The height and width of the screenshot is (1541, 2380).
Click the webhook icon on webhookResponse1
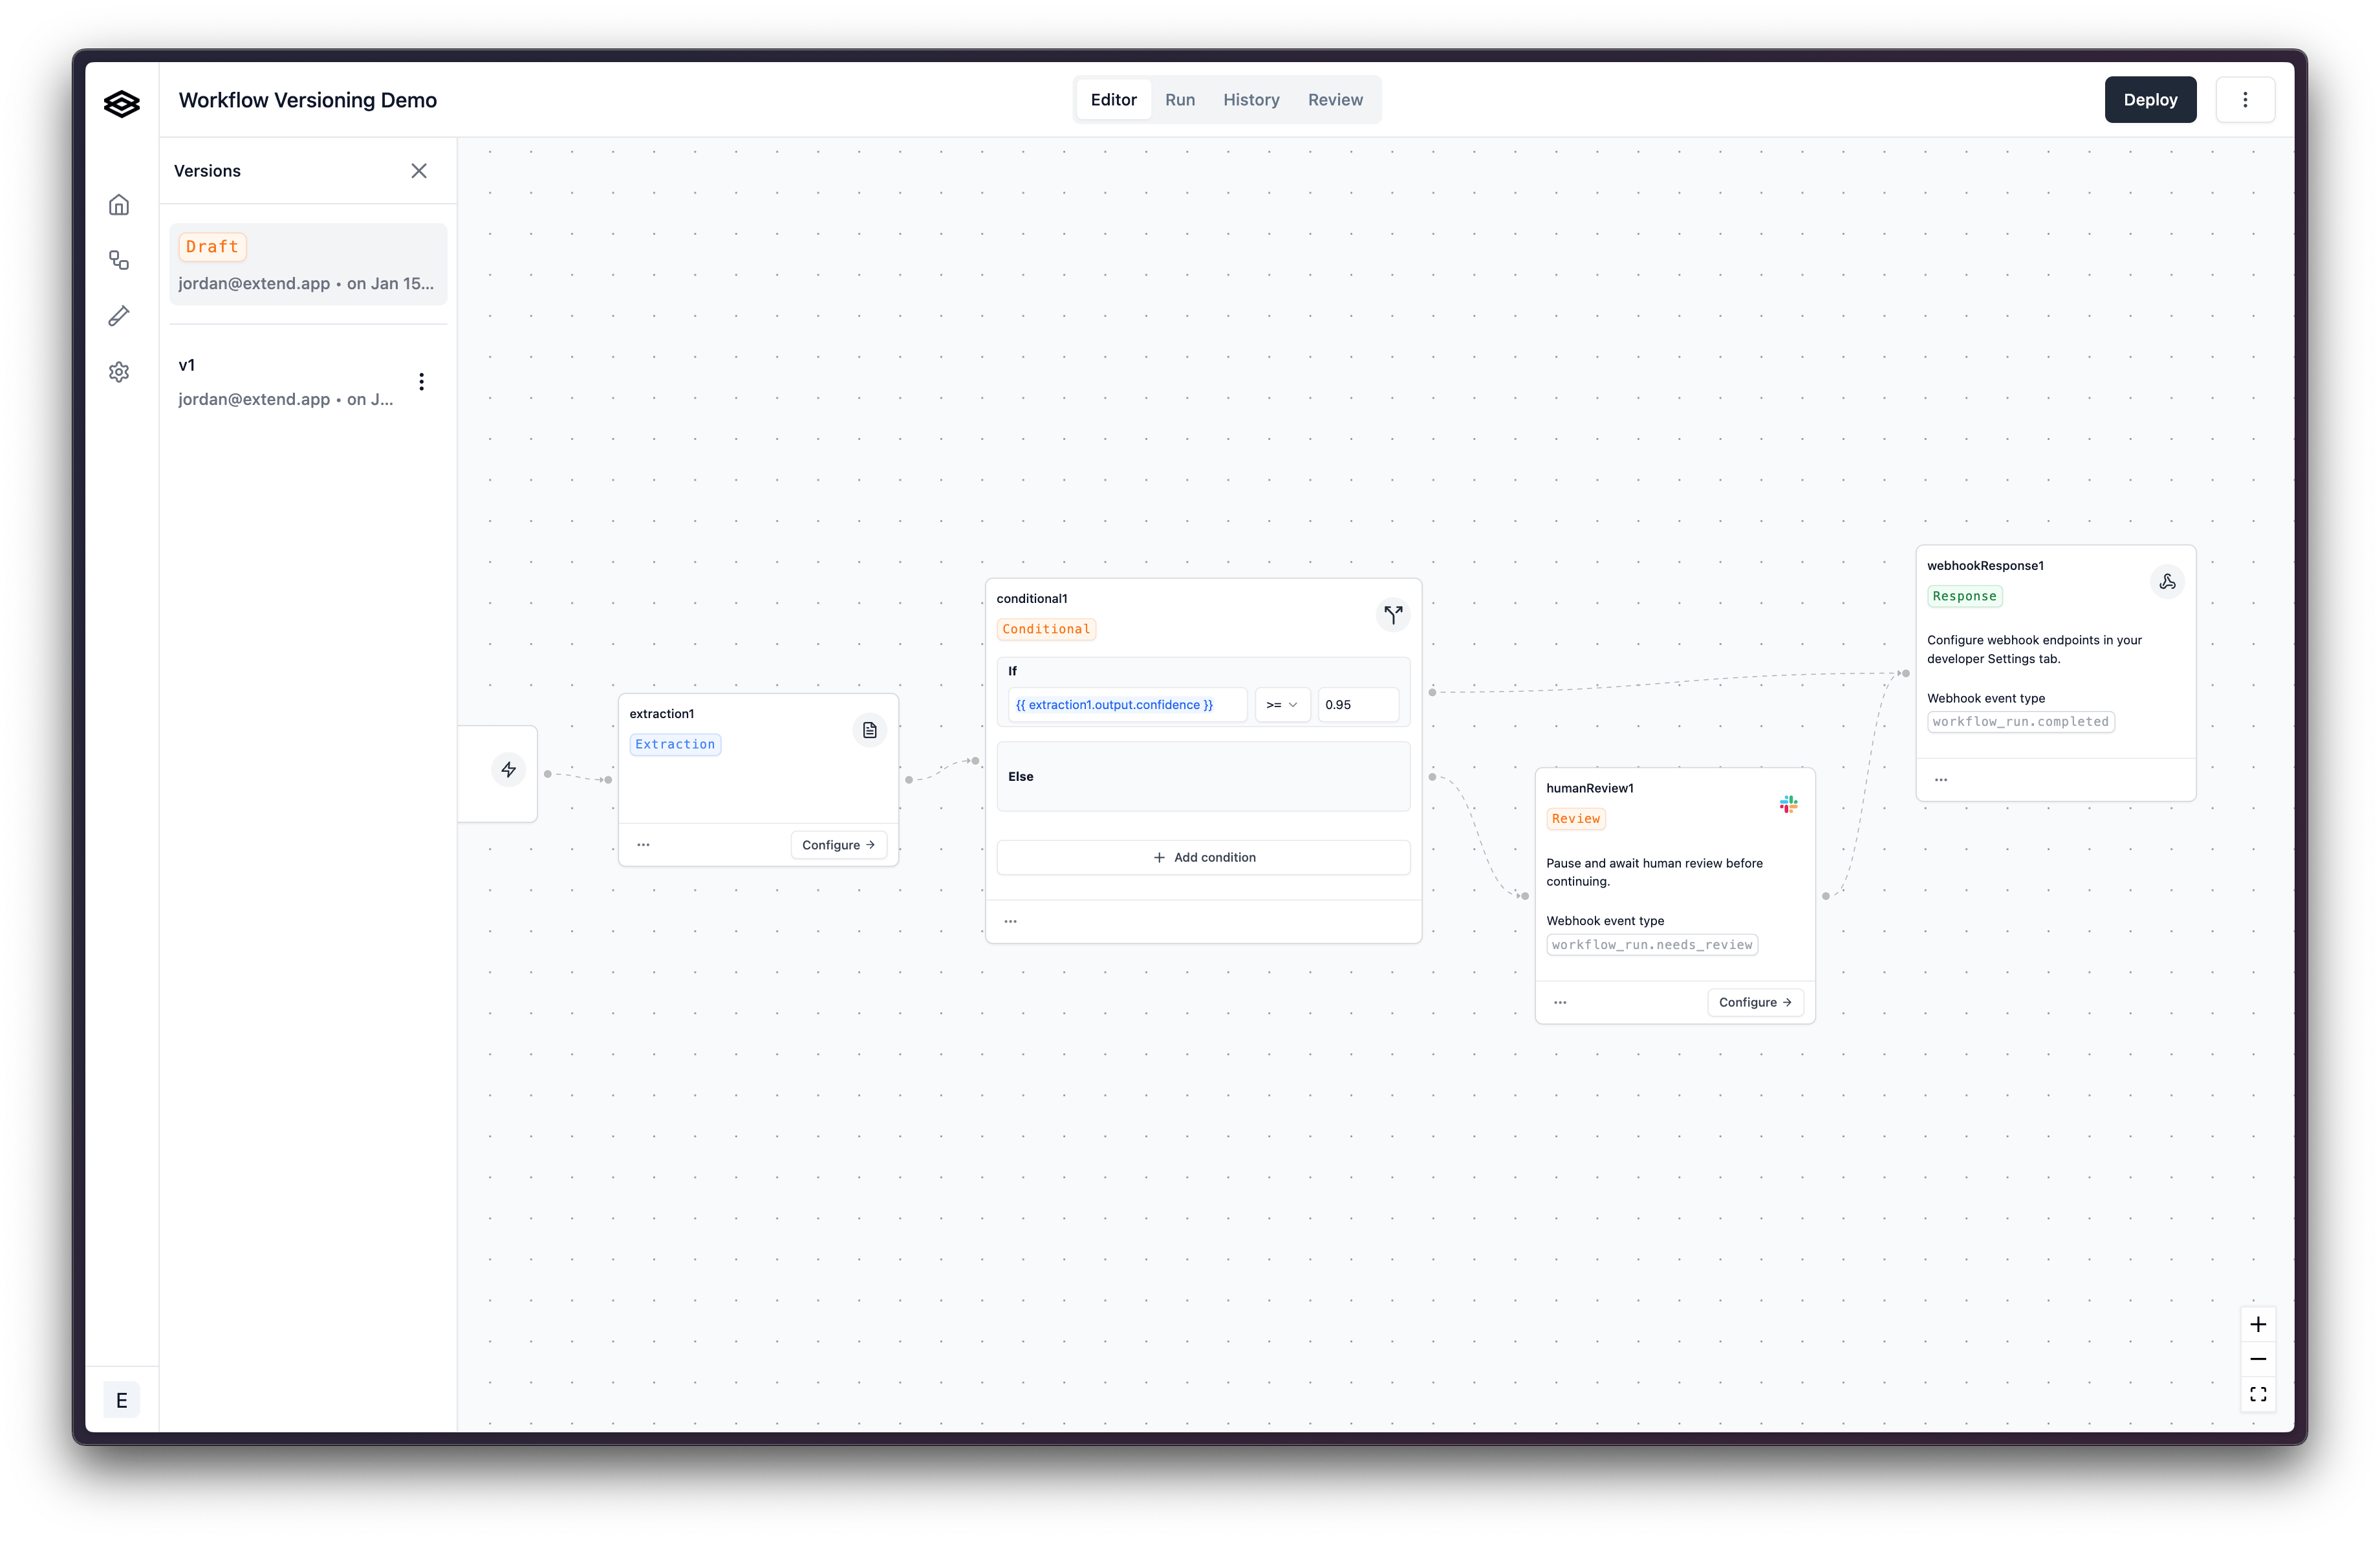pyautogui.click(x=2167, y=581)
